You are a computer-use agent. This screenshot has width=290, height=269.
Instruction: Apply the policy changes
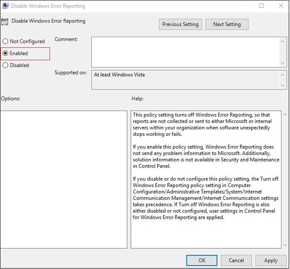pos(271,260)
